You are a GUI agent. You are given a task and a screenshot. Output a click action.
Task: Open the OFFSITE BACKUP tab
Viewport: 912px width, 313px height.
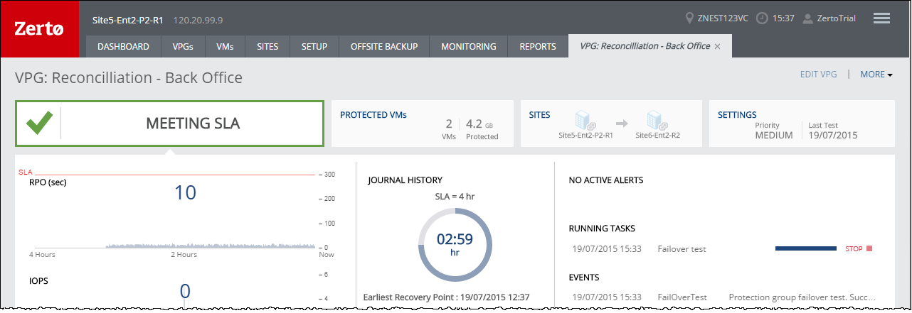coord(384,46)
